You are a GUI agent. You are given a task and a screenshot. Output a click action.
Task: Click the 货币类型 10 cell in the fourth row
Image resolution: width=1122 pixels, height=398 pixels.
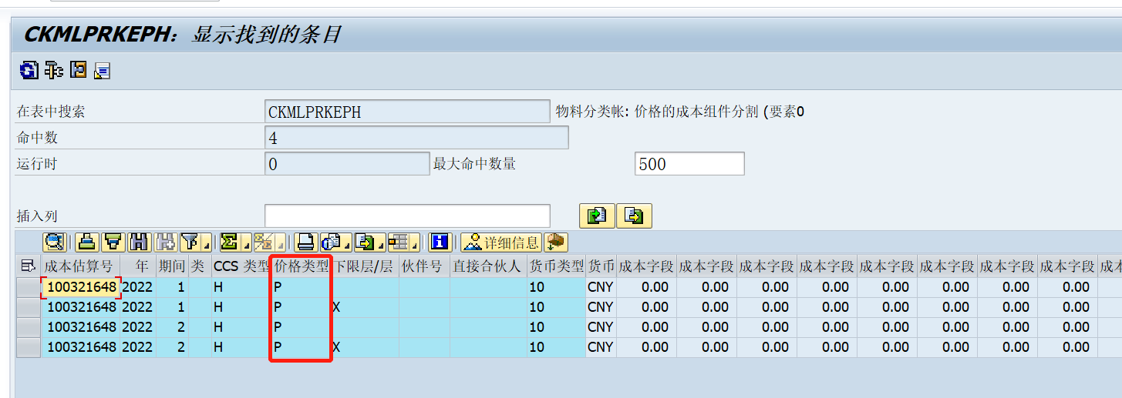556,347
